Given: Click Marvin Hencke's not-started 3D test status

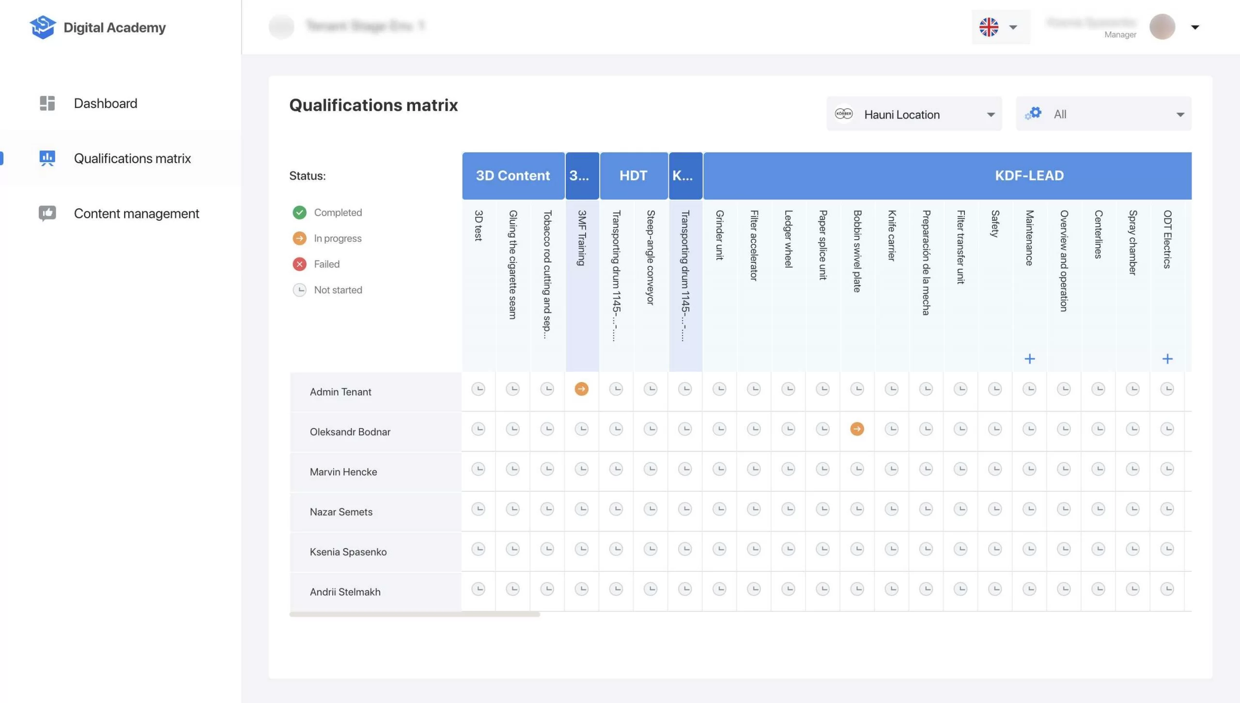Looking at the screenshot, I should point(478,469).
